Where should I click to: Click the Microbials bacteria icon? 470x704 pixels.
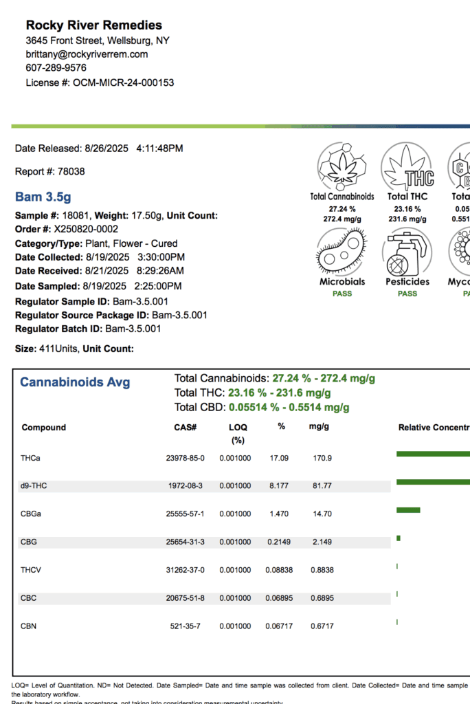[x=342, y=251]
